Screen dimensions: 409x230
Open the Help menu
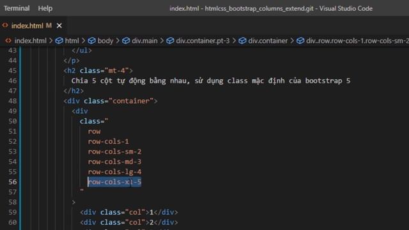click(x=45, y=8)
